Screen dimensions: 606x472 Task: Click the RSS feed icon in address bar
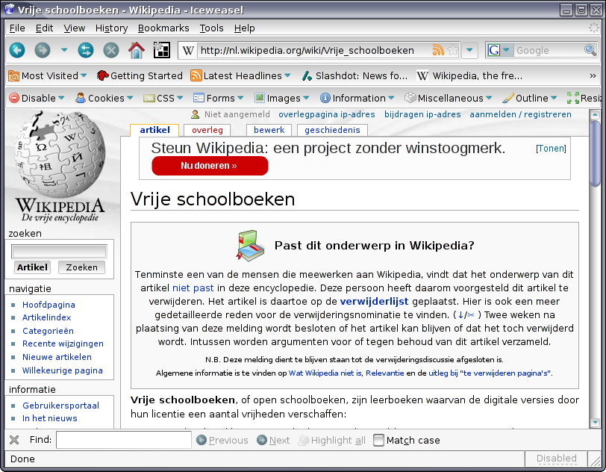tap(438, 51)
